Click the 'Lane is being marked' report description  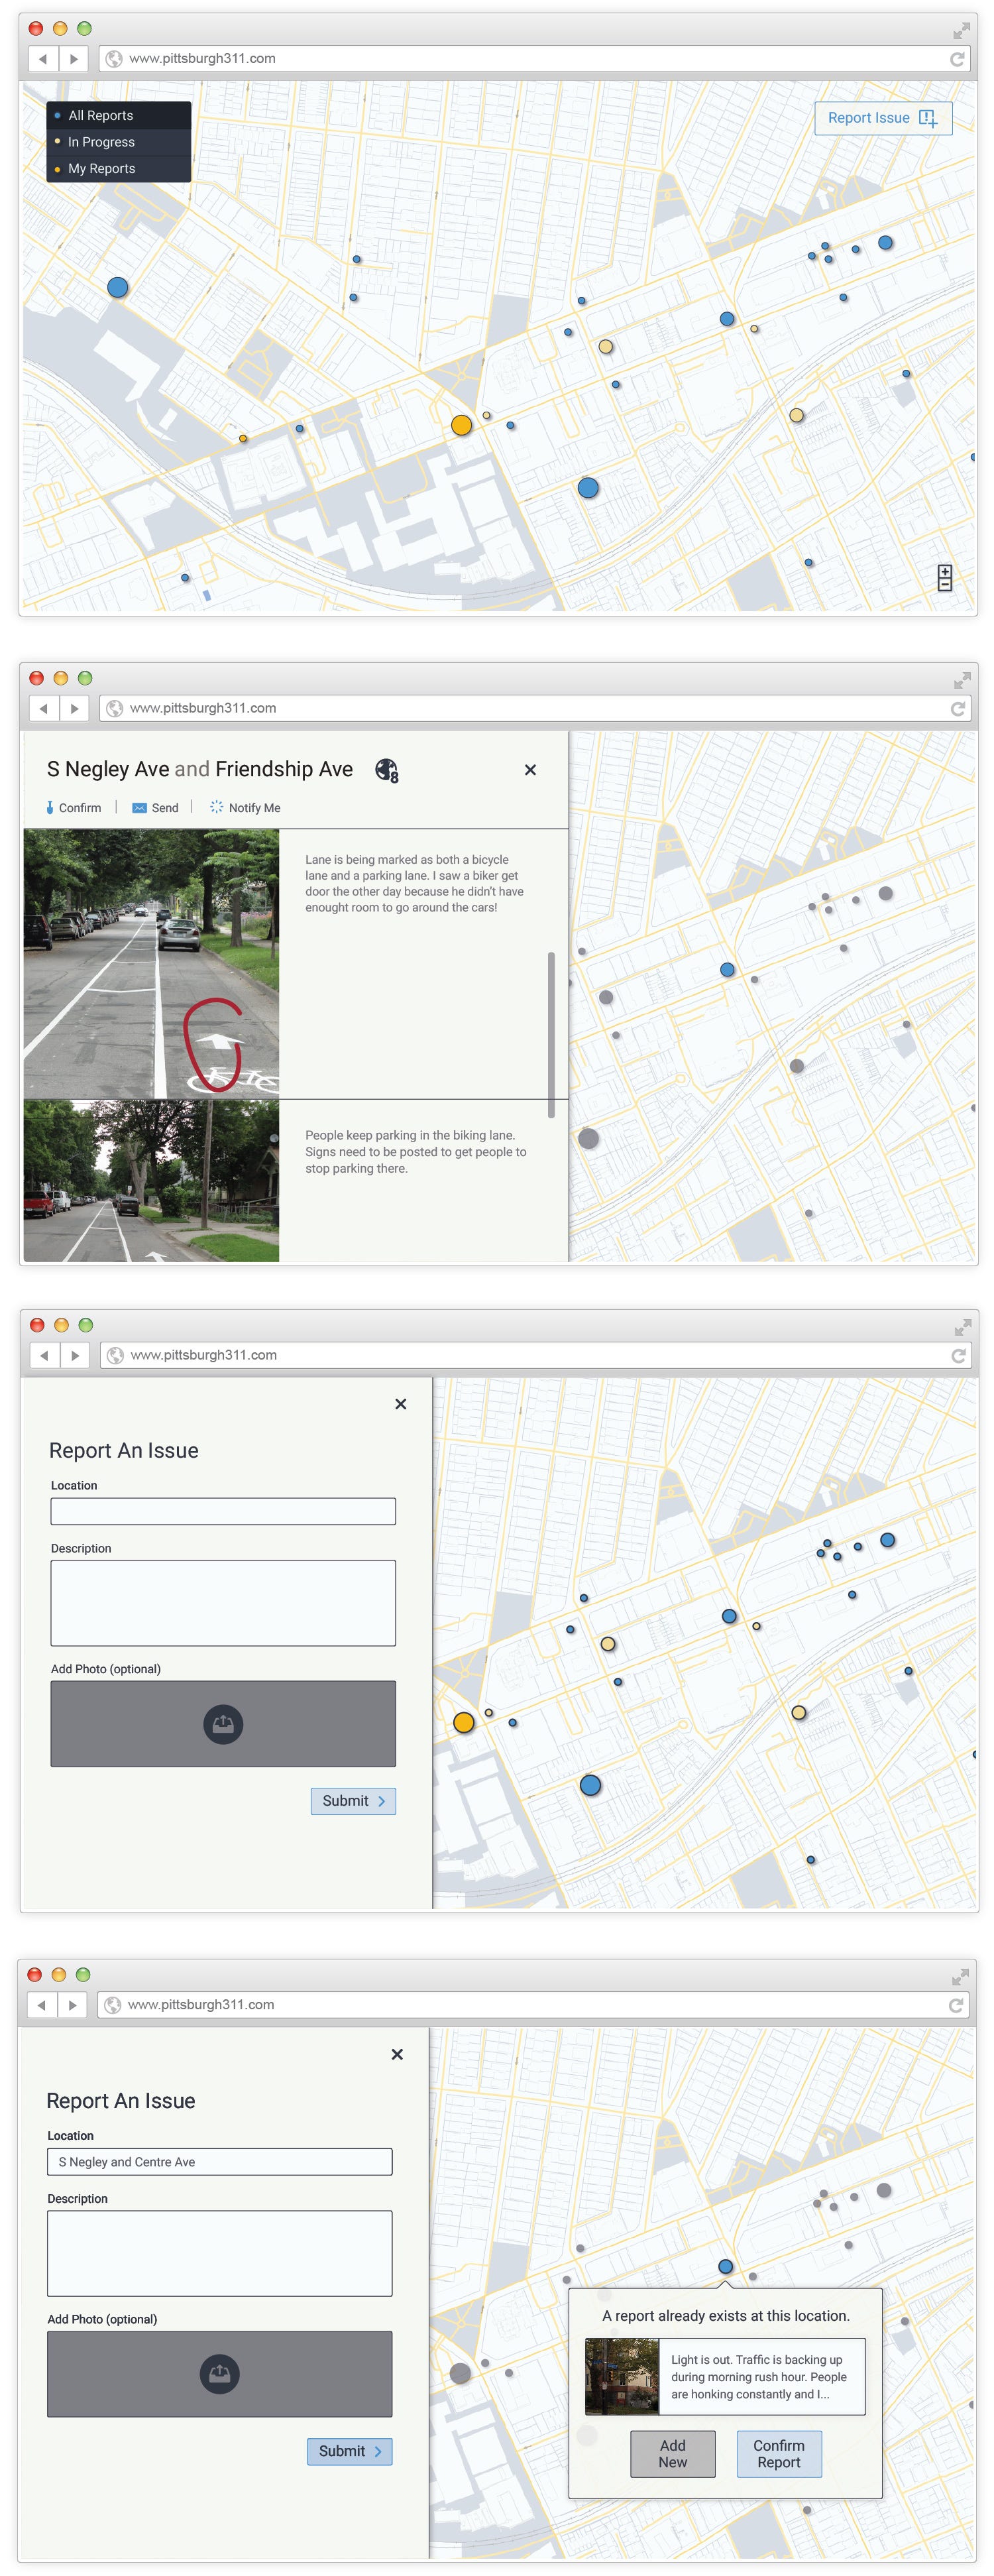(x=414, y=884)
